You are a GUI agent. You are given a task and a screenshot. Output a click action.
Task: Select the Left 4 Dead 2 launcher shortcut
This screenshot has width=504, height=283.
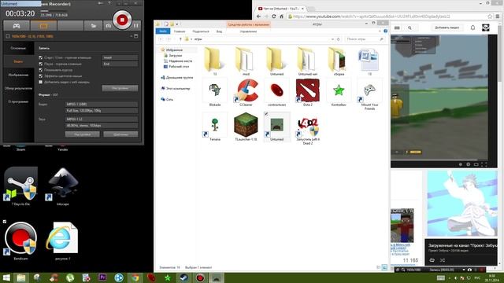[308, 129]
